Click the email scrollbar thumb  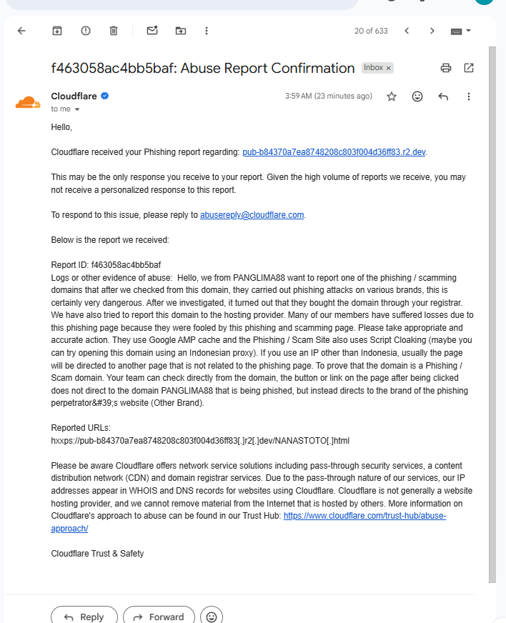pyautogui.click(x=492, y=314)
